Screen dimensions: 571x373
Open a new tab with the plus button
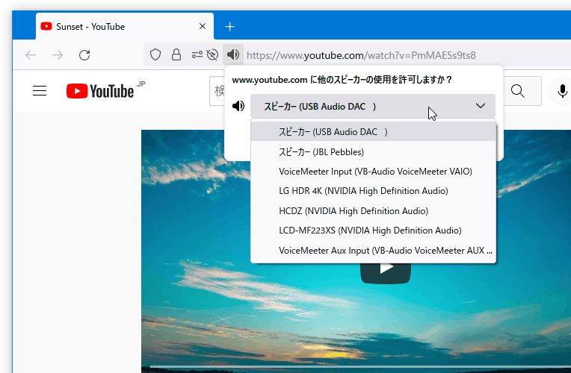tap(229, 27)
